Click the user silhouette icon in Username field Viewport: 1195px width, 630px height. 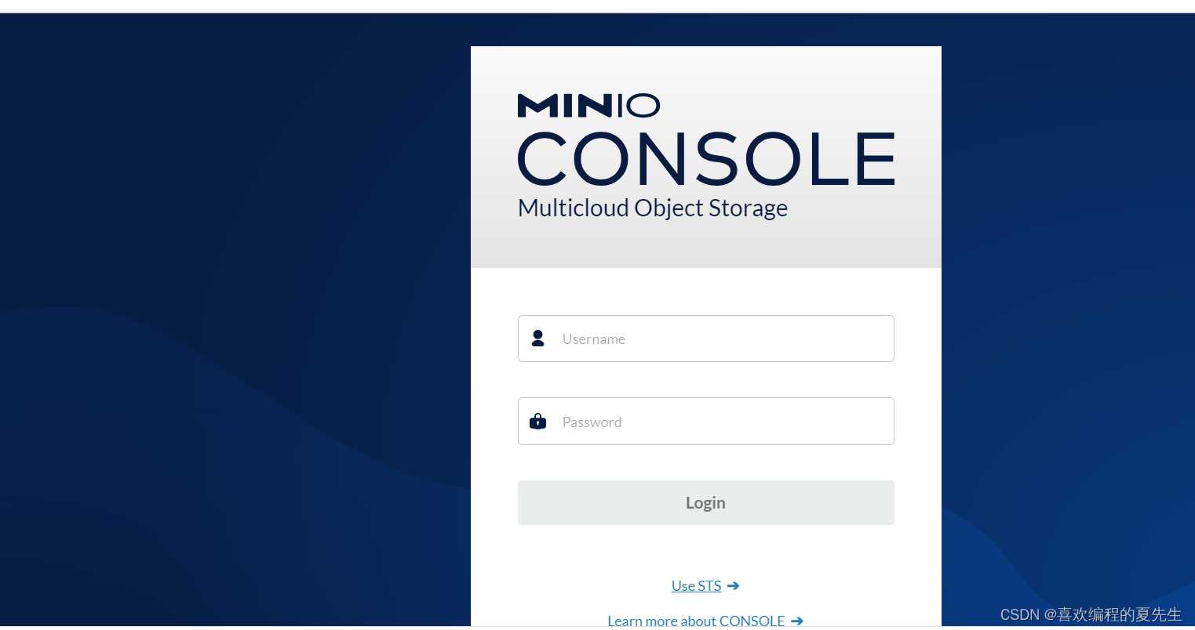537,339
